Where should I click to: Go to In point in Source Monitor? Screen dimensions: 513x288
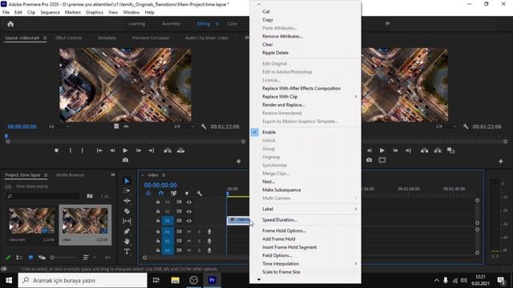tap(99, 150)
